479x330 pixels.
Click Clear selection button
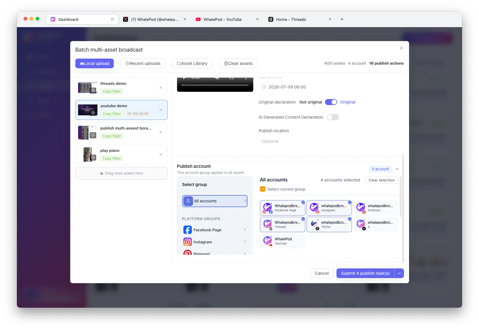[x=382, y=180]
